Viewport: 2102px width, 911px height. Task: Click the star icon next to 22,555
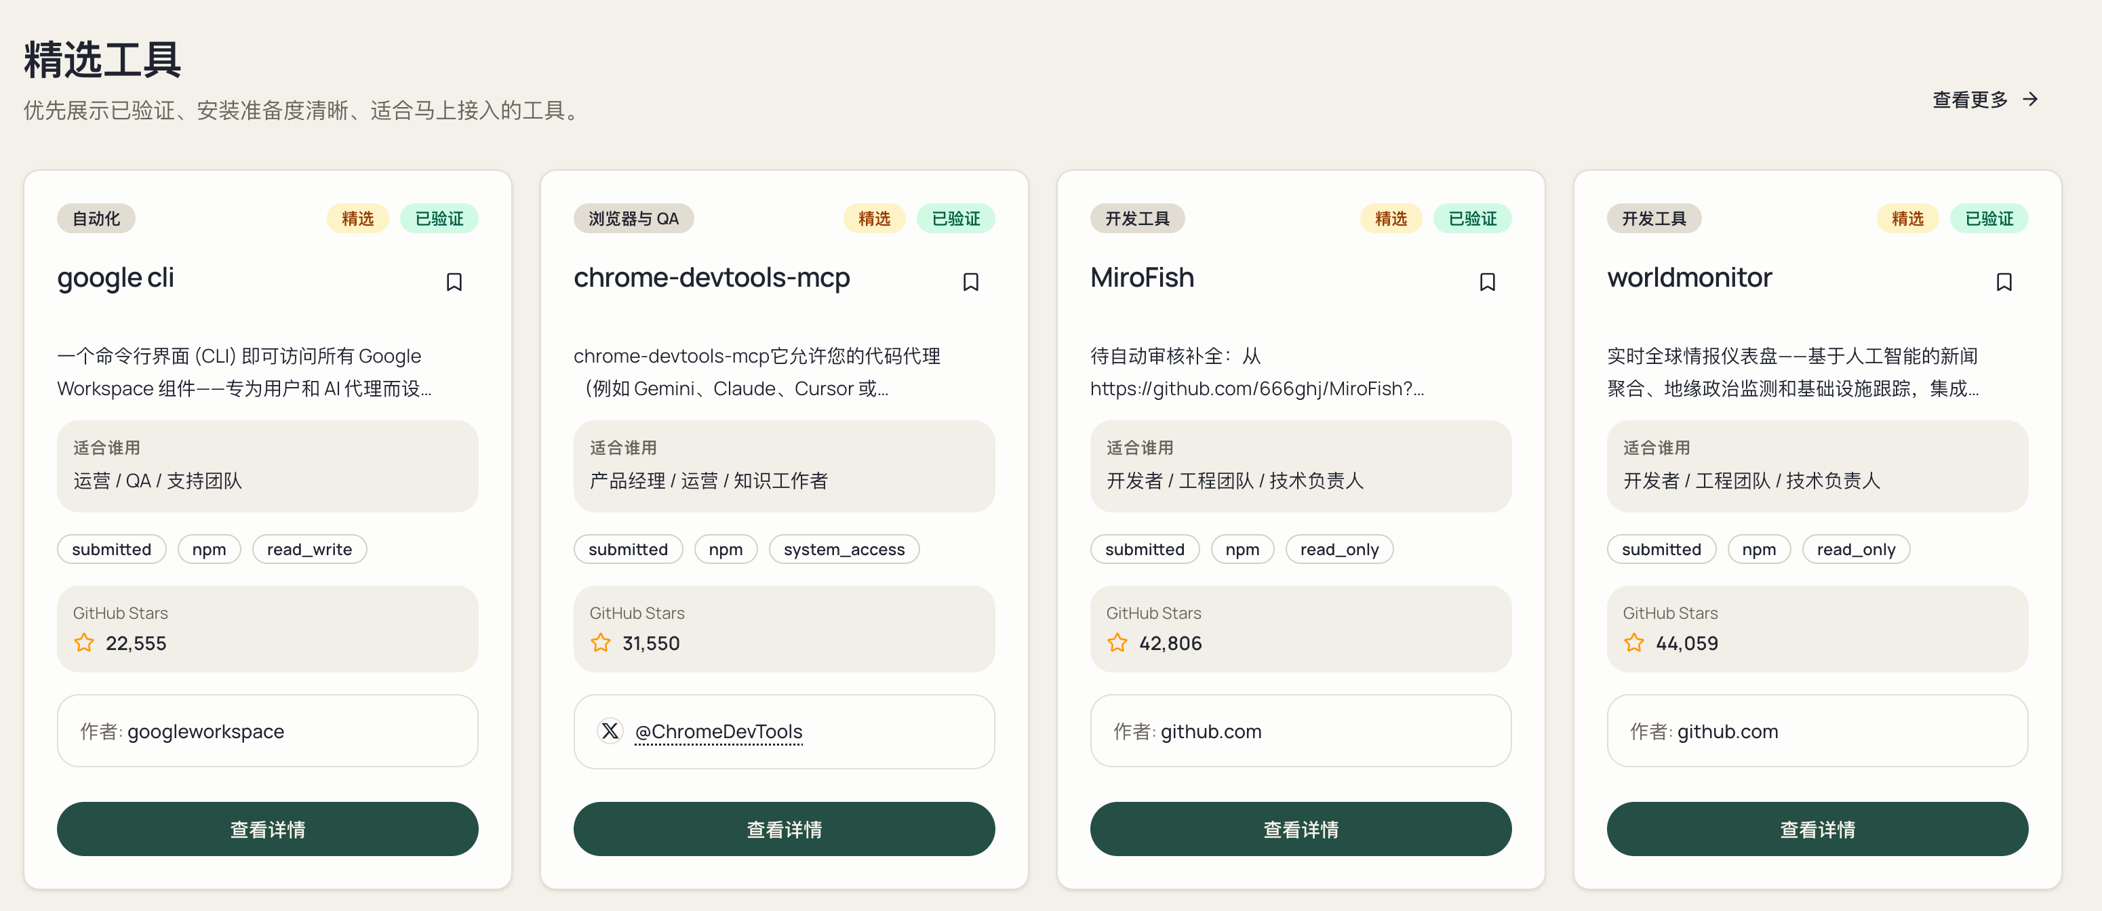(84, 643)
